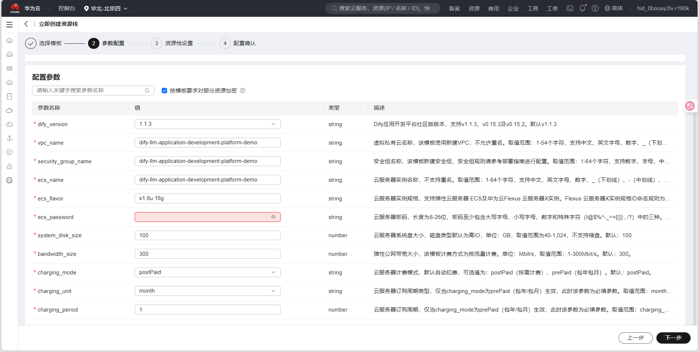Image resolution: width=699 pixels, height=352 pixels.
Task: Focus the parameter name keyword search field
Action: [x=93, y=91]
